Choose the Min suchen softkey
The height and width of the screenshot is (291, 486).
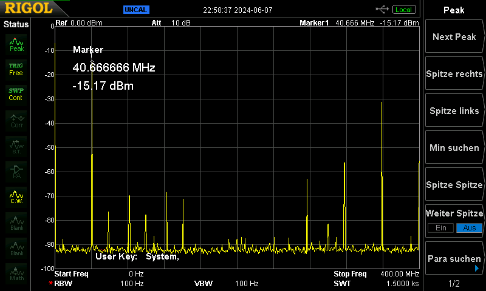[x=454, y=147]
